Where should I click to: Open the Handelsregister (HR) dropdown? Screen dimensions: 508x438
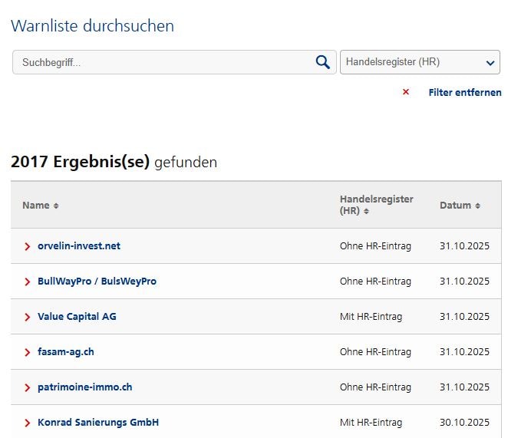420,62
